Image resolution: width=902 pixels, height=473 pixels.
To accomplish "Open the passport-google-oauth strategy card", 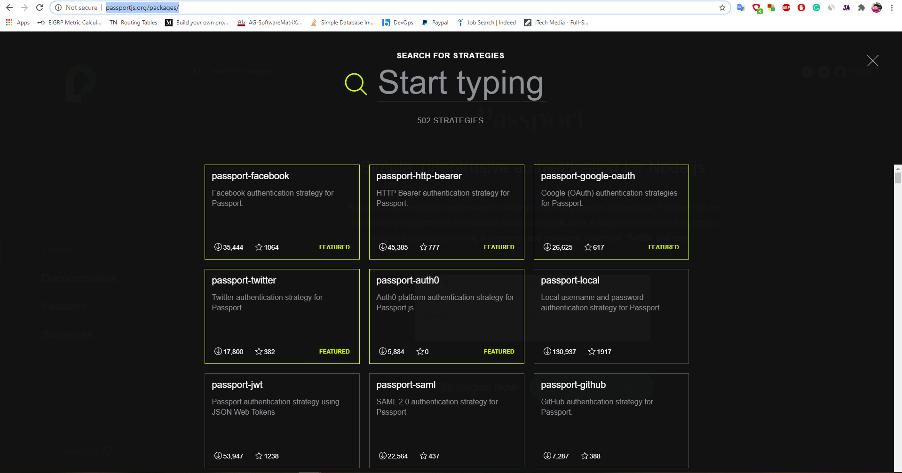I will coord(611,212).
